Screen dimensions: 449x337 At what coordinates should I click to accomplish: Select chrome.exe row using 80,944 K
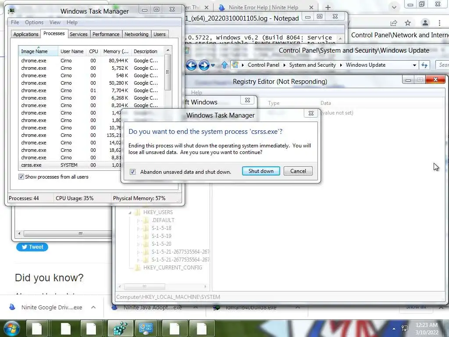[x=92, y=61]
